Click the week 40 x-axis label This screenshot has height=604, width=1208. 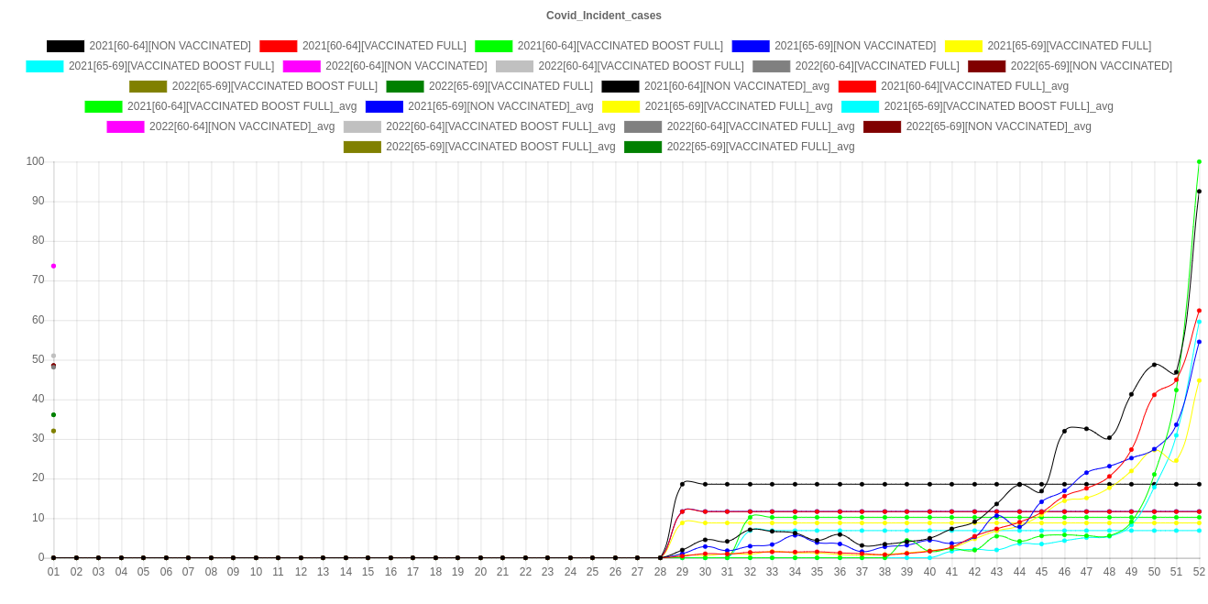[929, 572]
